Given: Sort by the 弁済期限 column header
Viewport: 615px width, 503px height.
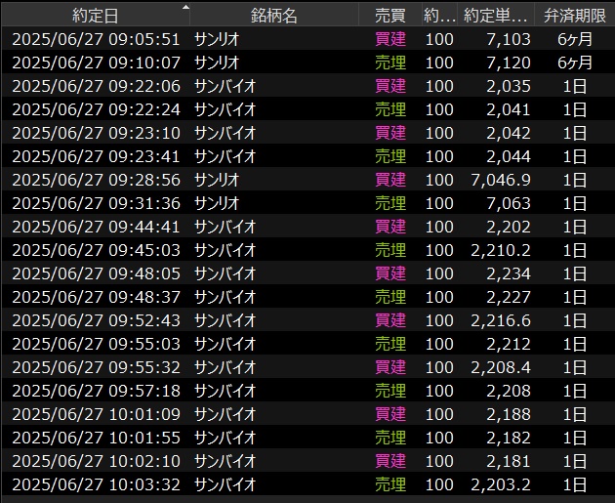Looking at the screenshot, I should [x=575, y=16].
